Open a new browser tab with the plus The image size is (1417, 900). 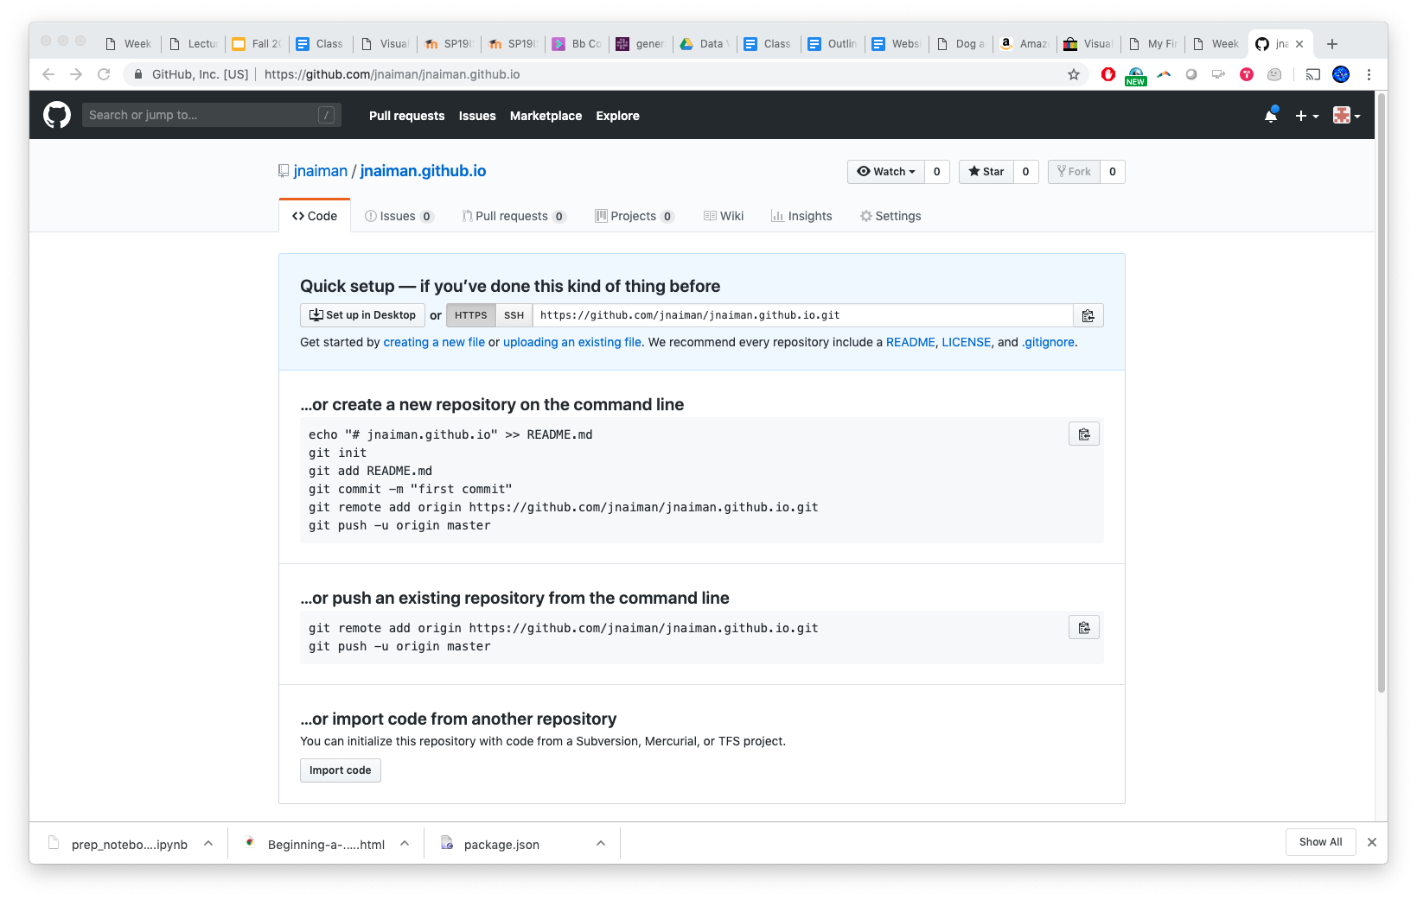point(1332,44)
